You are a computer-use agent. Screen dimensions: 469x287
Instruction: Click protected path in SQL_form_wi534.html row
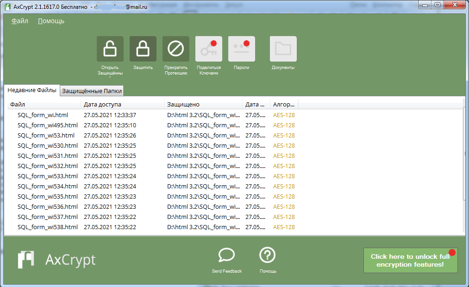tap(203, 186)
